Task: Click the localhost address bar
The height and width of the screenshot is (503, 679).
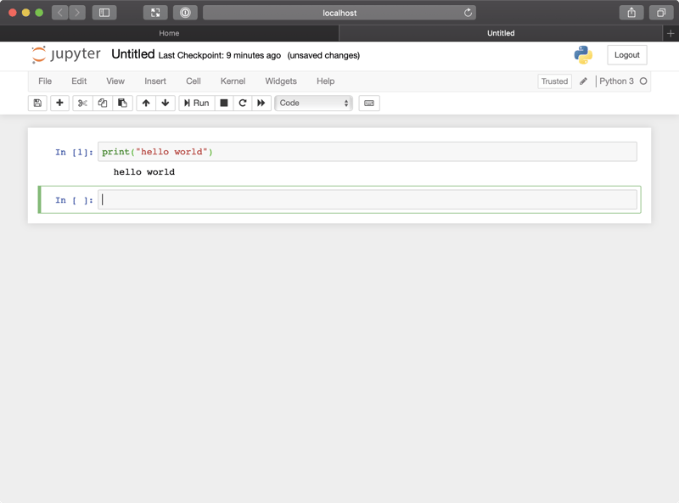Action: (339, 13)
